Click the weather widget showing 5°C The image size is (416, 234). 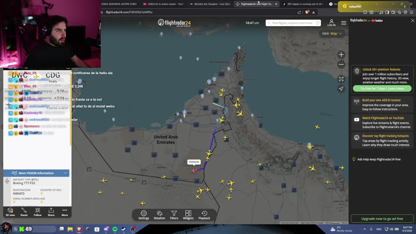(x=341, y=229)
